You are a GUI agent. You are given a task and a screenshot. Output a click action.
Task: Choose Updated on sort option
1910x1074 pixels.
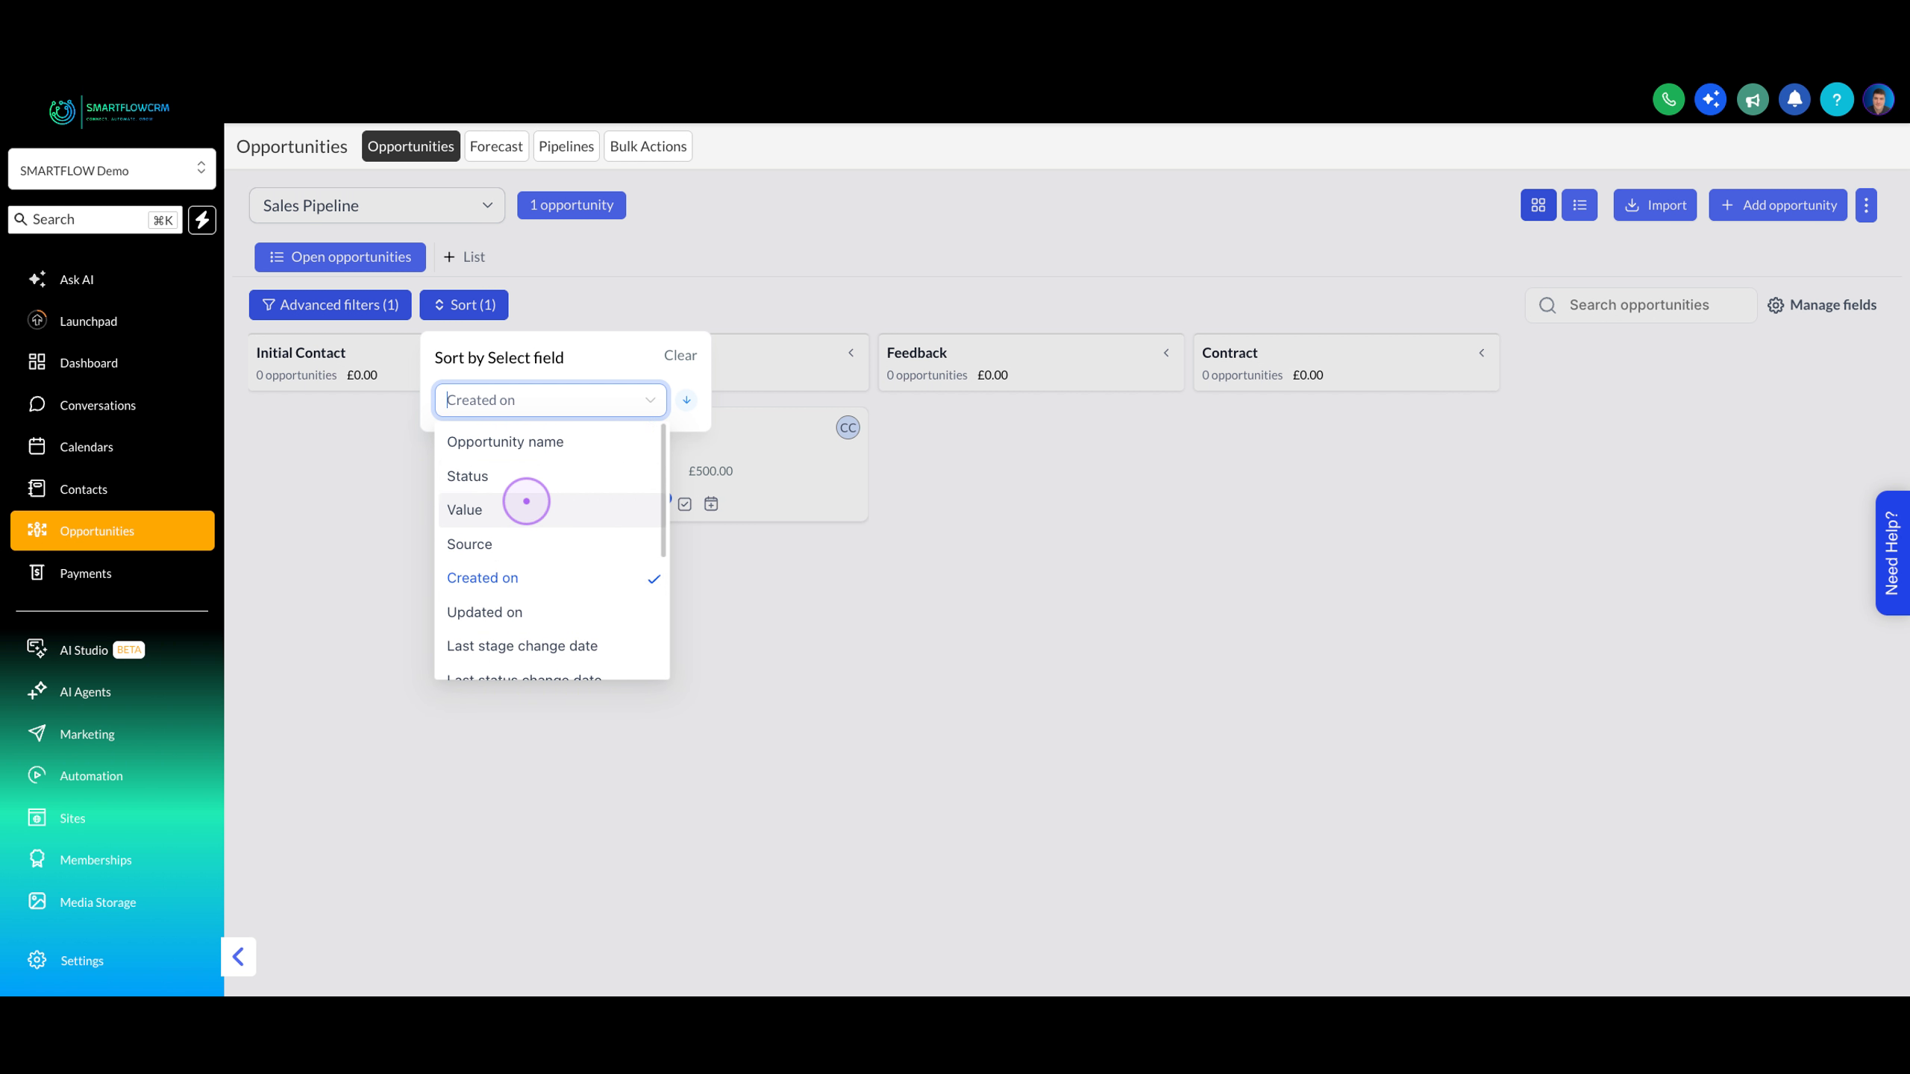pyautogui.click(x=549, y=612)
